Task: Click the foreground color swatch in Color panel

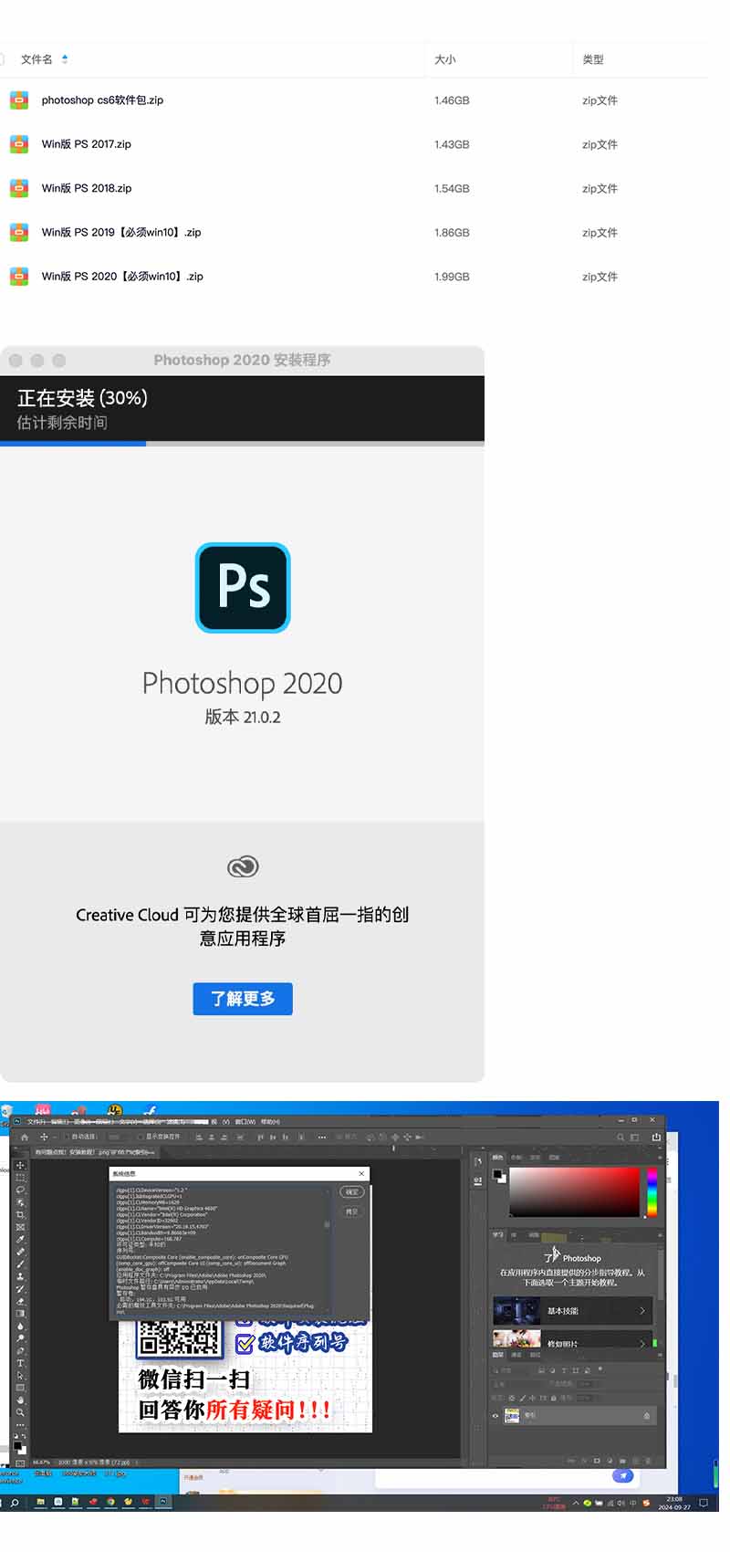Action: click(x=497, y=1173)
